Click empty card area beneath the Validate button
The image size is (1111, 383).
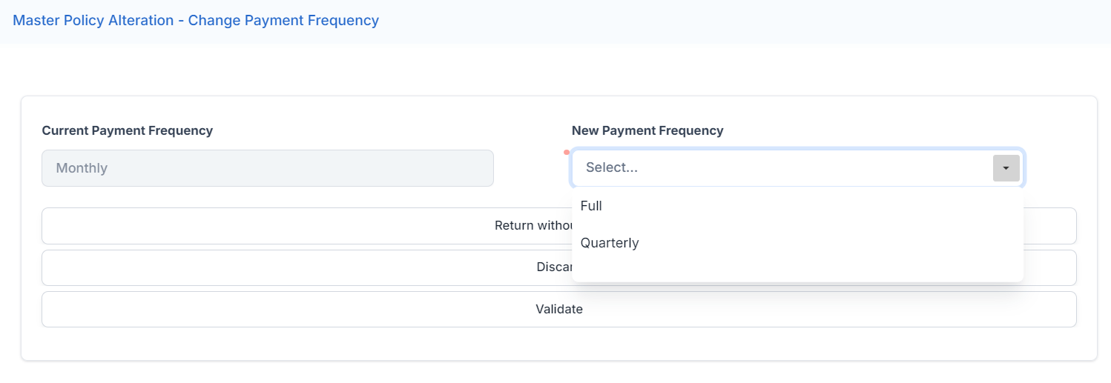point(558,344)
